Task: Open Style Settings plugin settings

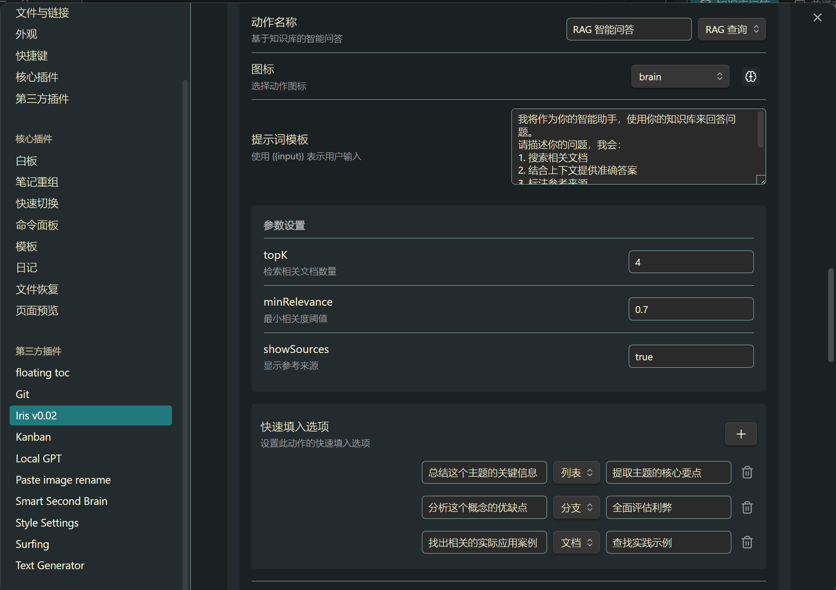Action: pyautogui.click(x=90, y=523)
